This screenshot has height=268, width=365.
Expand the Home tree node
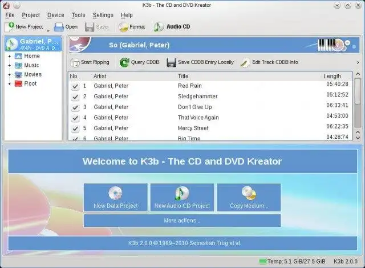10,56
